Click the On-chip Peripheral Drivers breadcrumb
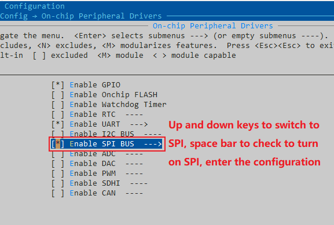Viewport: 334px width, 225px height. [x=102, y=16]
